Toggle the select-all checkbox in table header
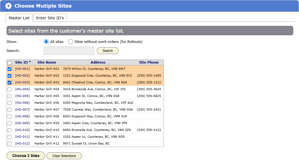 click(x=10, y=63)
